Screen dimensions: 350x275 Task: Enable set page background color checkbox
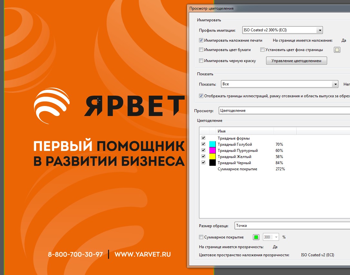(x=263, y=50)
